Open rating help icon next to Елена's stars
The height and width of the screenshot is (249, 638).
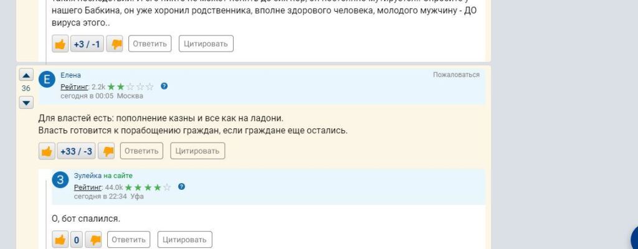164,87
